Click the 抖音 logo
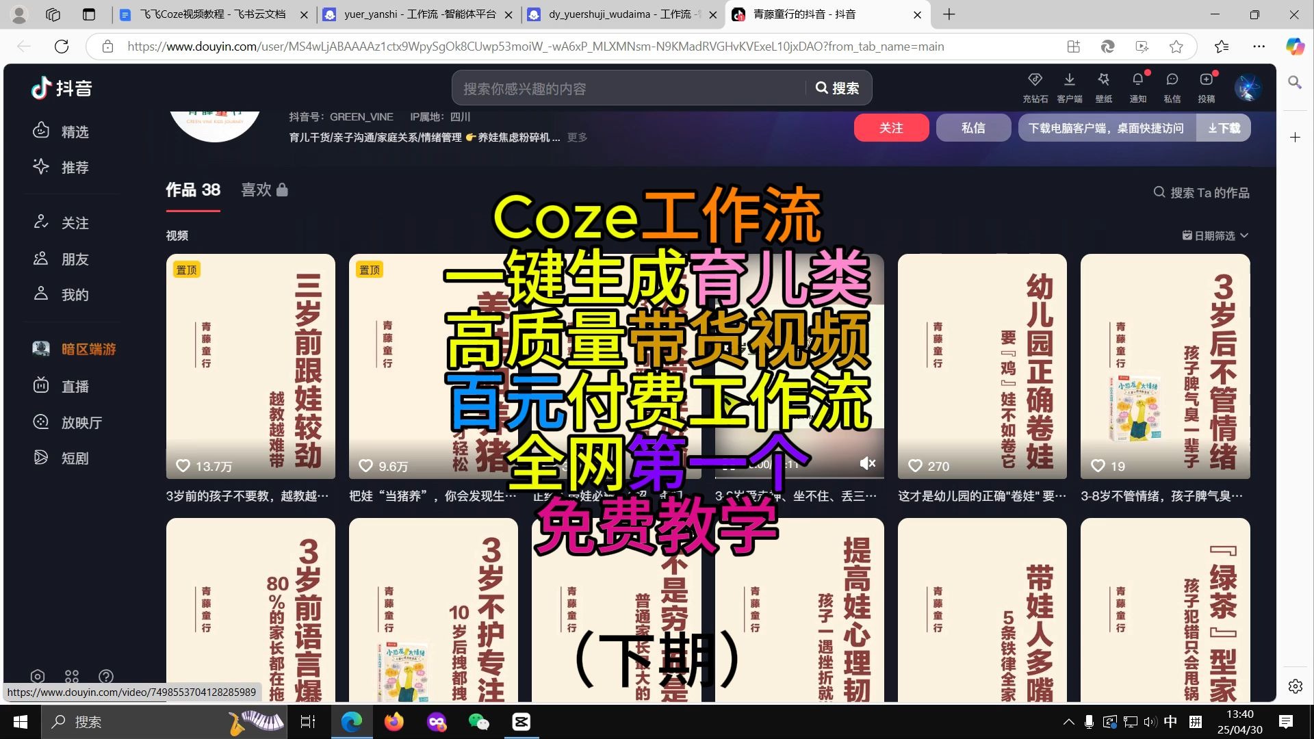Image resolution: width=1314 pixels, height=739 pixels. [62, 88]
